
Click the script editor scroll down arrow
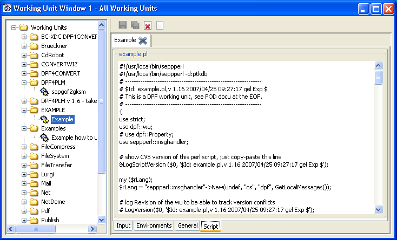coord(378,209)
